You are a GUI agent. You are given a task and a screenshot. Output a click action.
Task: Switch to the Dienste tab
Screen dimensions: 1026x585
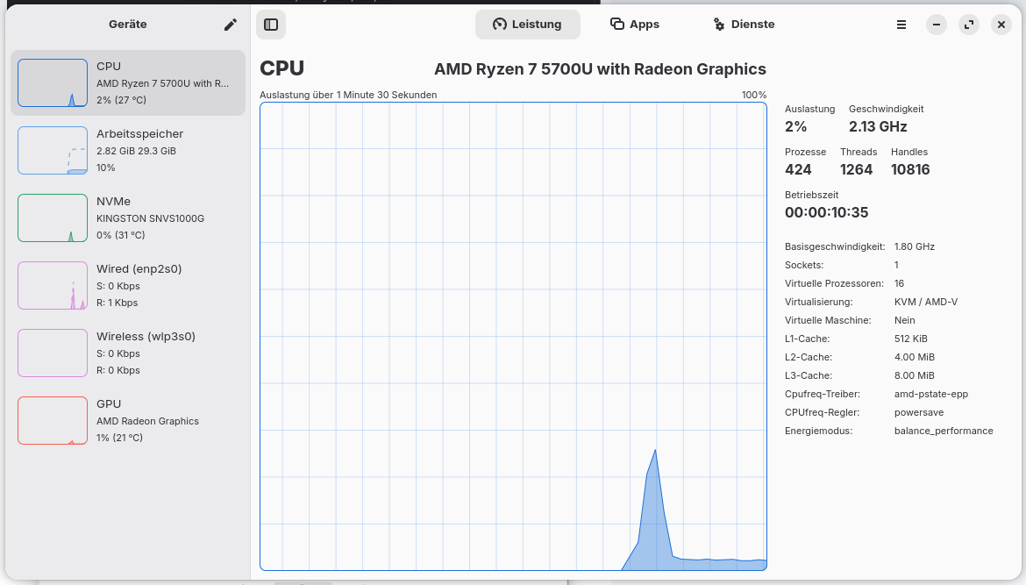tap(744, 25)
